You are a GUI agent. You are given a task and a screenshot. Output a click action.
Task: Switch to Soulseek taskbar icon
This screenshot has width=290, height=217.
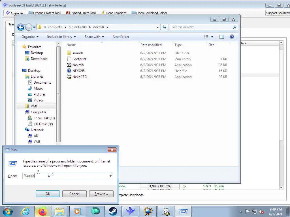[130, 211]
